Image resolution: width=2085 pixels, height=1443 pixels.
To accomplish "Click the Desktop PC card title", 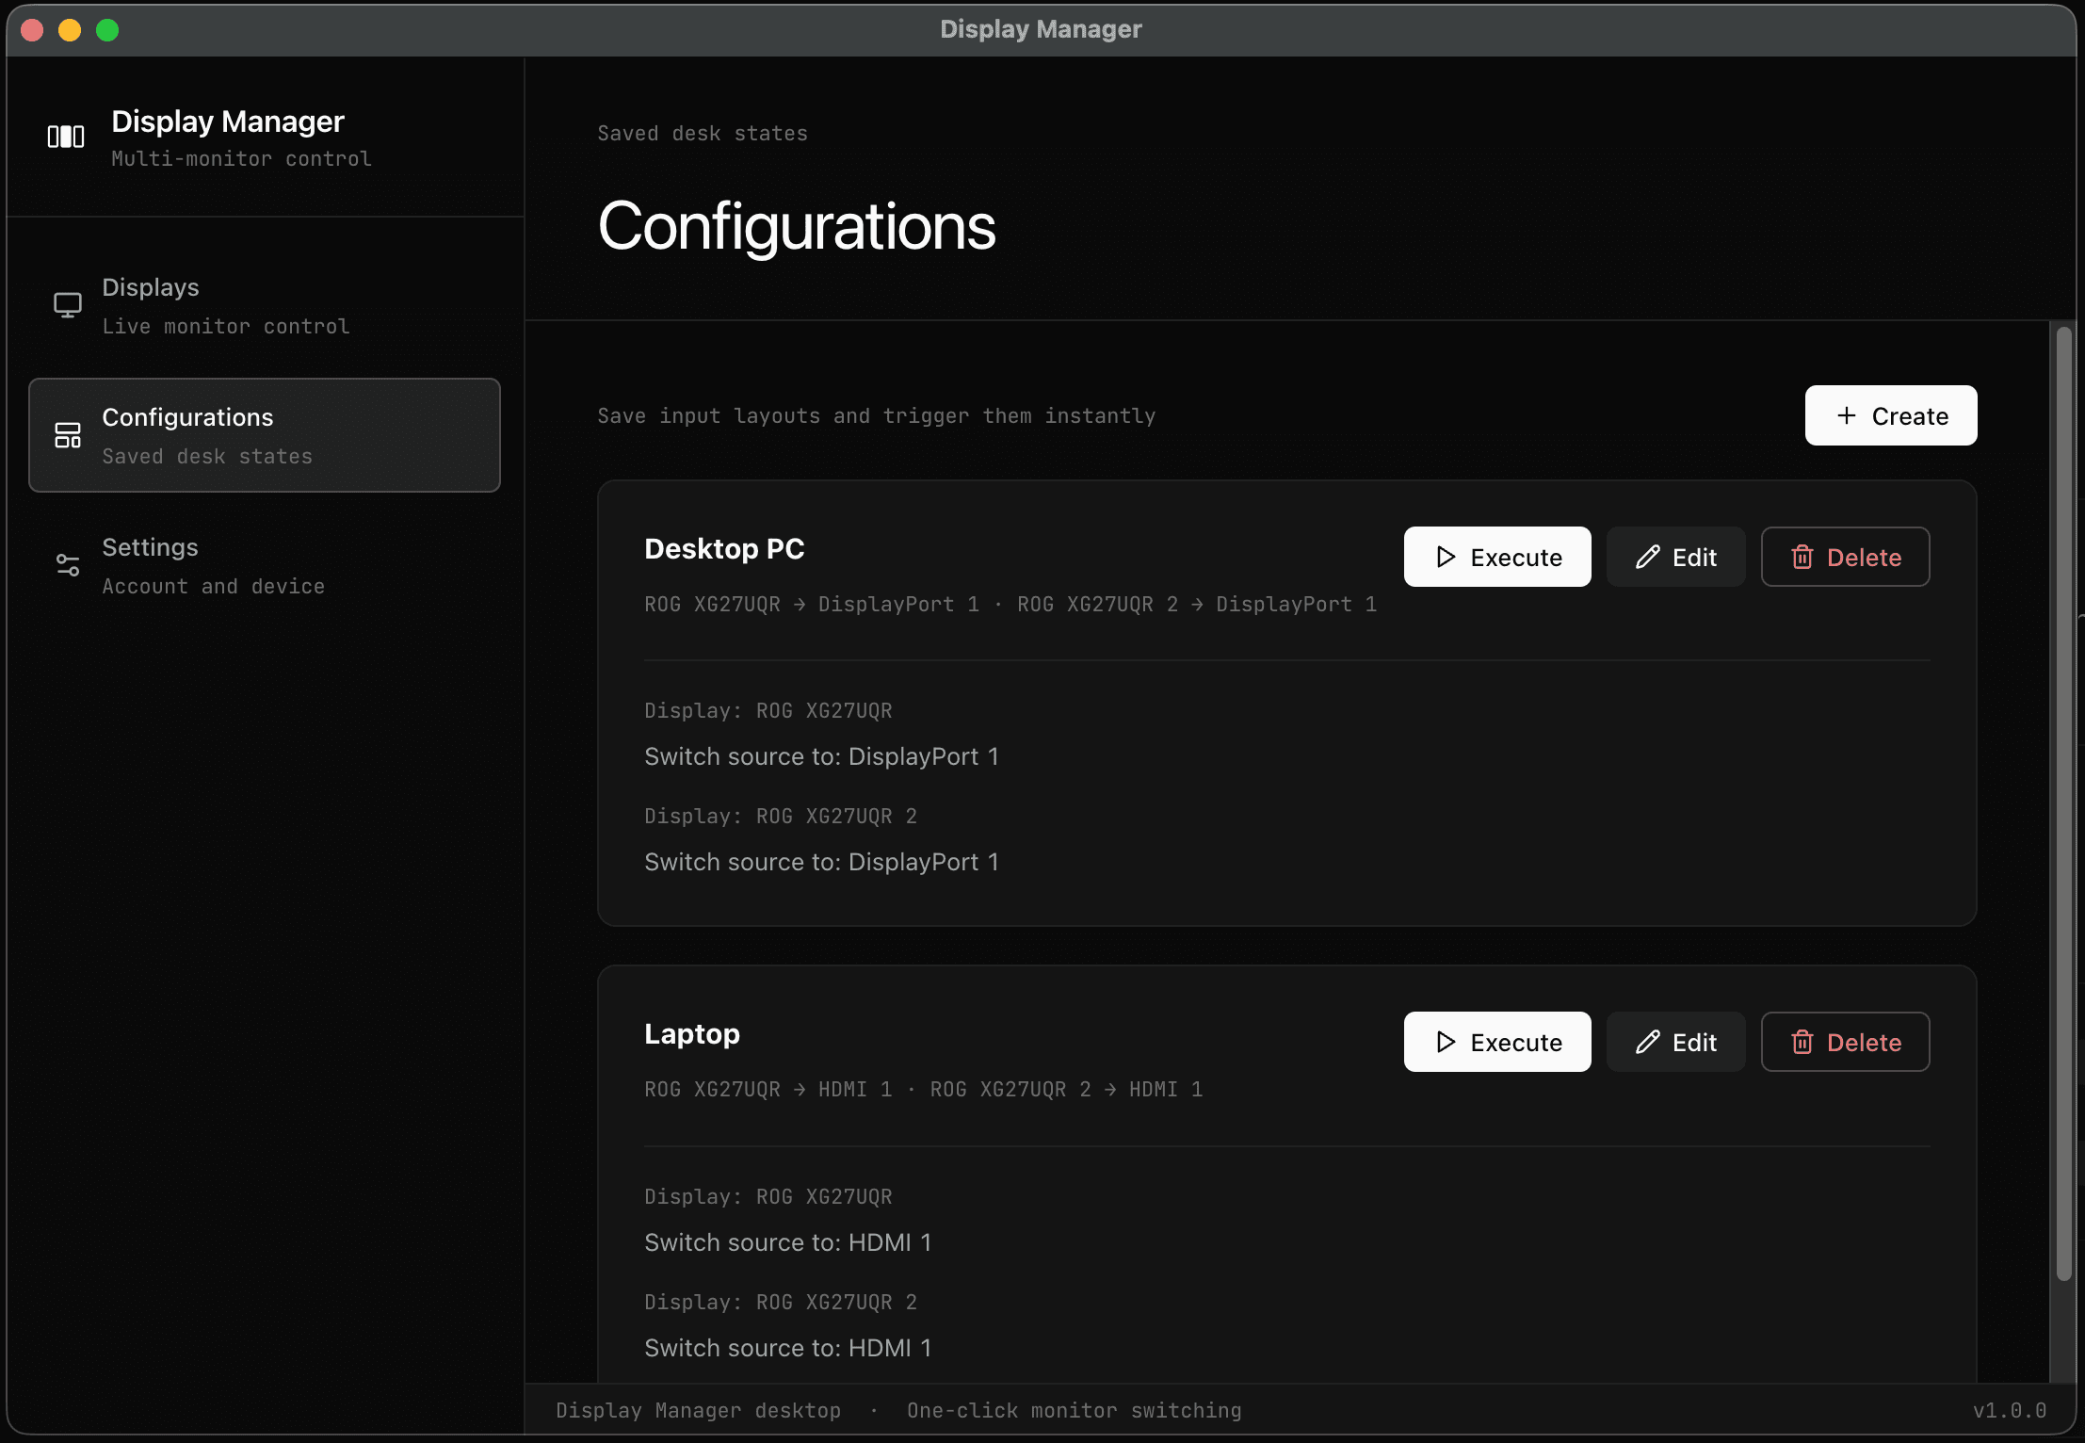I will [724, 549].
